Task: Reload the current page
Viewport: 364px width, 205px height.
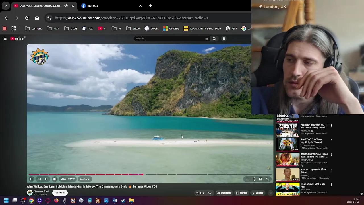Action: pos(27,18)
